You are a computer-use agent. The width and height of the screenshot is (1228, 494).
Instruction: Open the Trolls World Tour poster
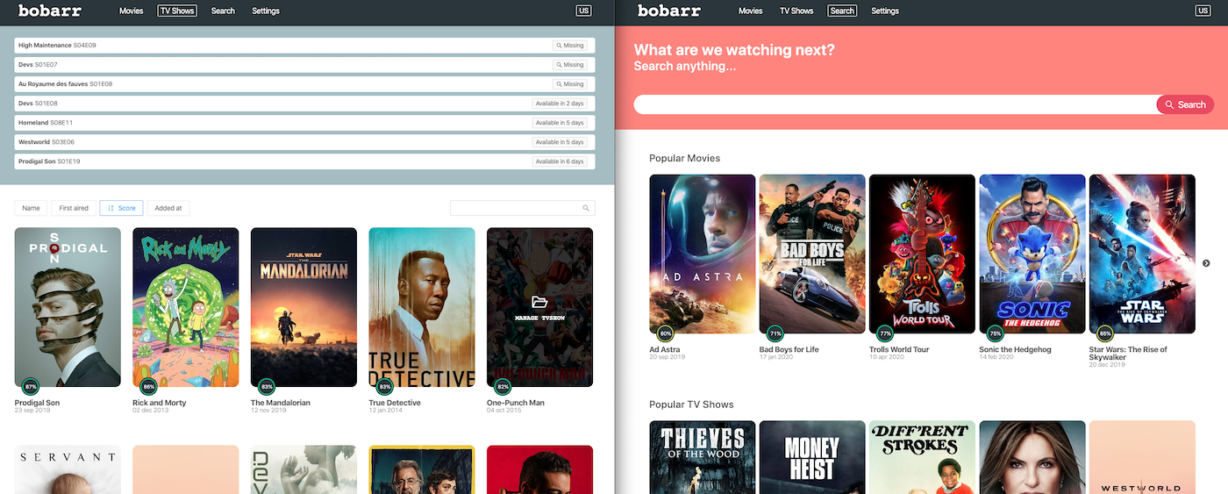pos(922,254)
